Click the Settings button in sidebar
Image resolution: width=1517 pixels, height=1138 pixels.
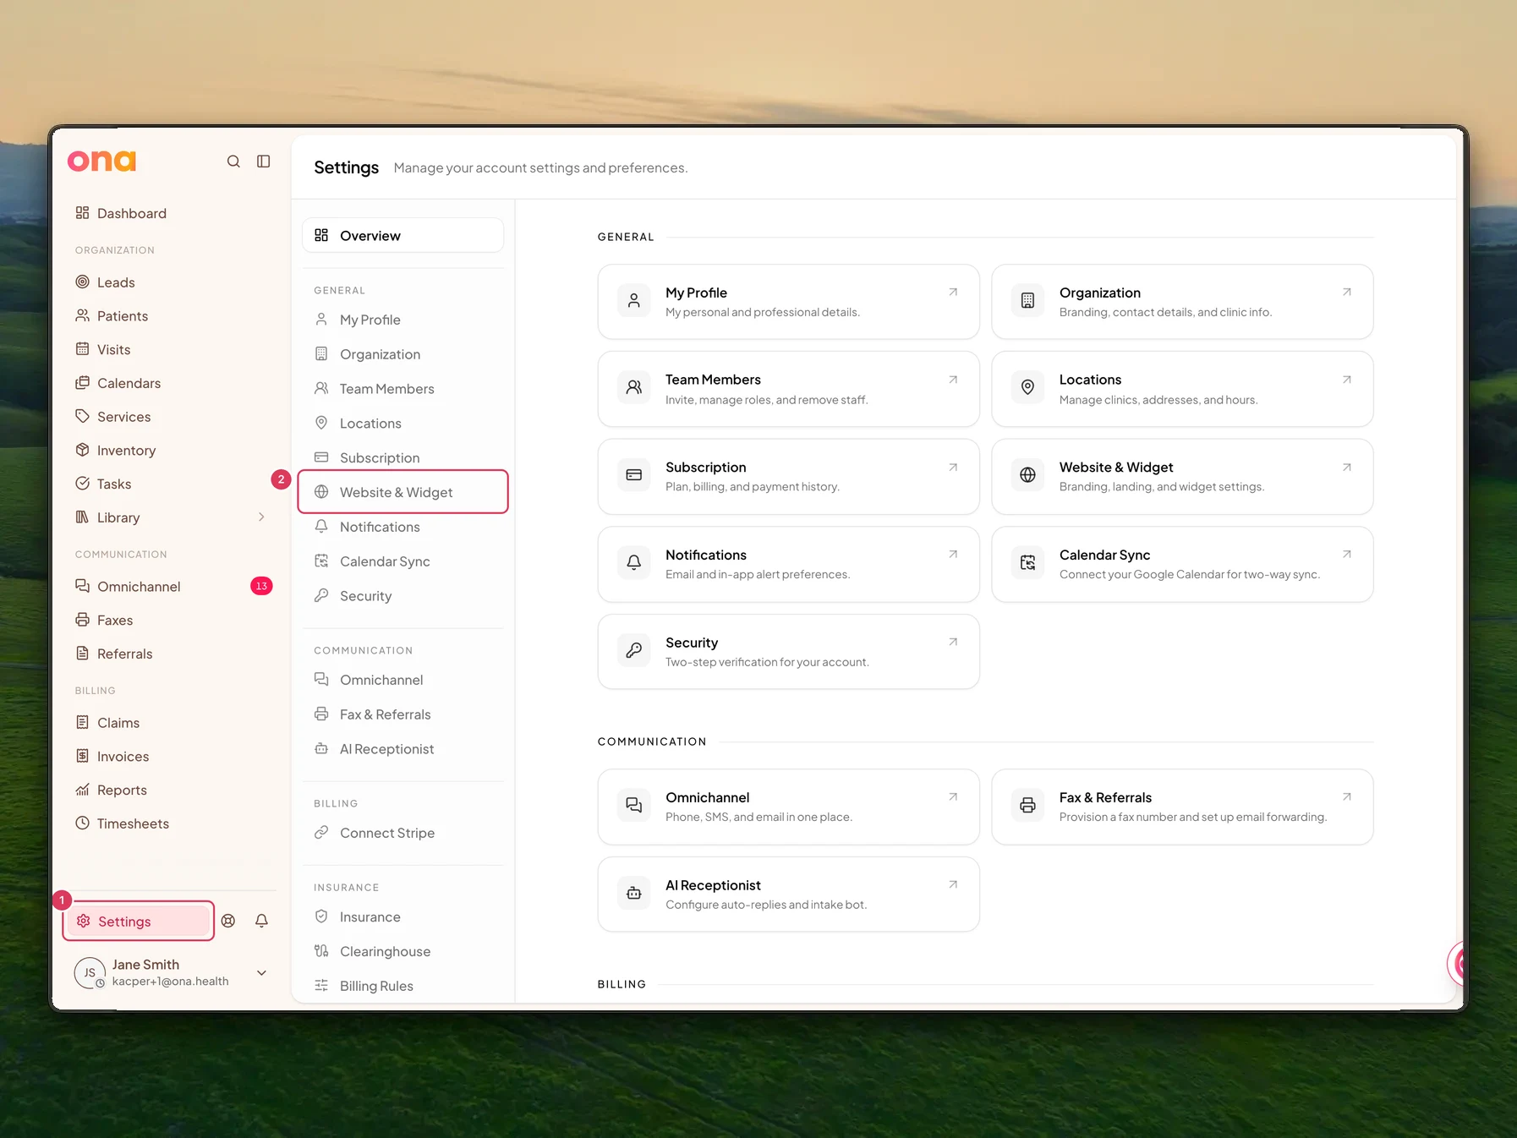[x=139, y=922]
